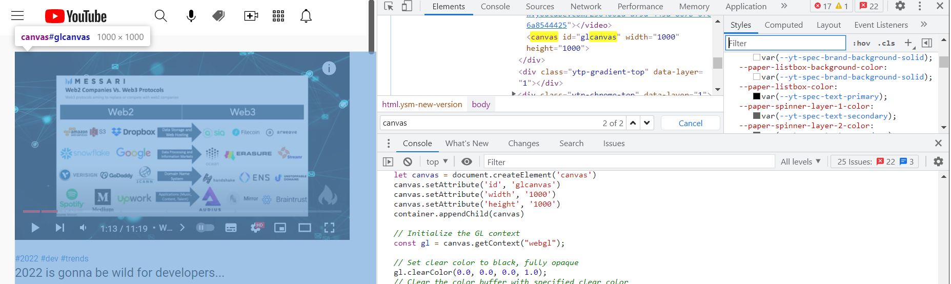Open What's New drawer tab
Screen dimensions: 951x284
[x=467, y=144]
